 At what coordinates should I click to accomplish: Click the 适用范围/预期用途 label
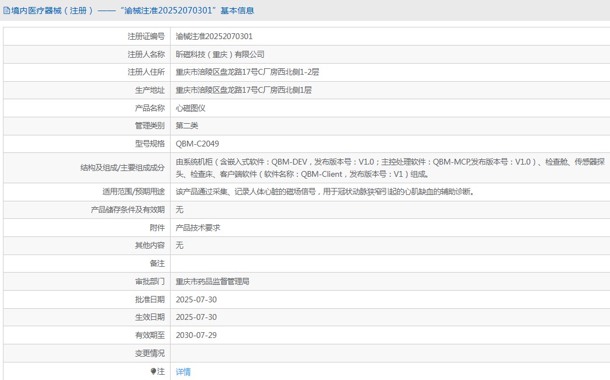coord(133,191)
